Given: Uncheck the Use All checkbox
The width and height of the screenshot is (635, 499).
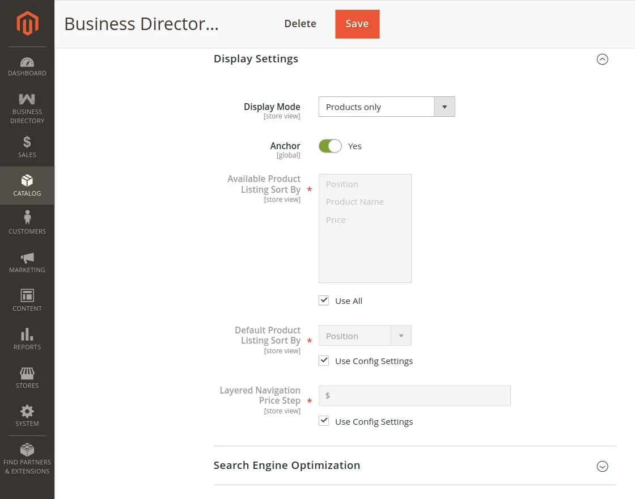Looking at the screenshot, I should pyautogui.click(x=324, y=301).
